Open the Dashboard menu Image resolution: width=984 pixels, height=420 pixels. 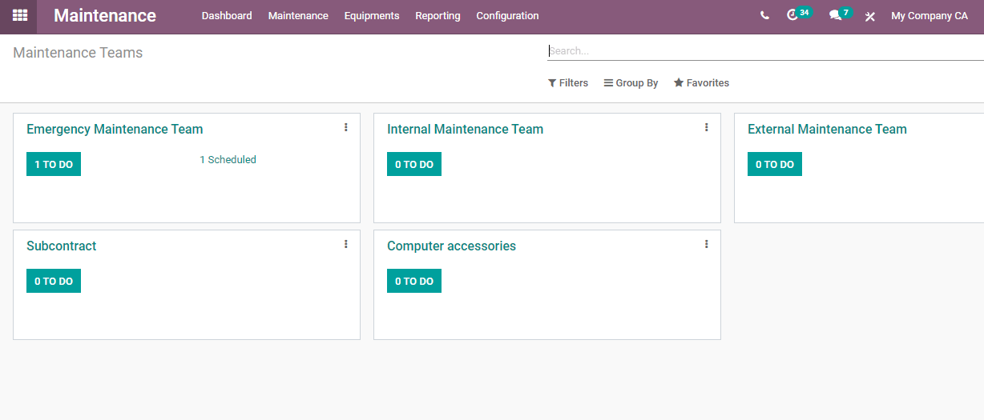tap(227, 16)
